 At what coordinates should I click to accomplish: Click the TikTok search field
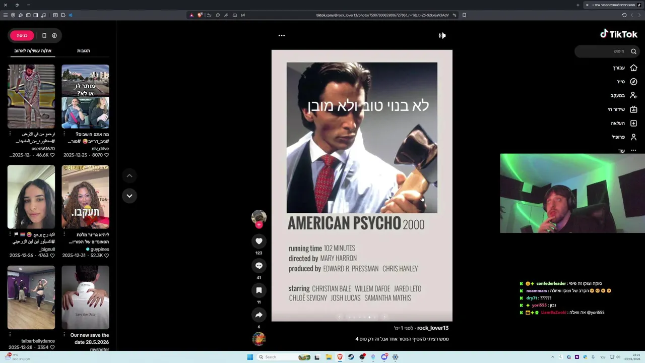tap(607, 51)
